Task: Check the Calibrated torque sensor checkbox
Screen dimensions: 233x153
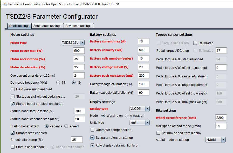Action: 195,43
